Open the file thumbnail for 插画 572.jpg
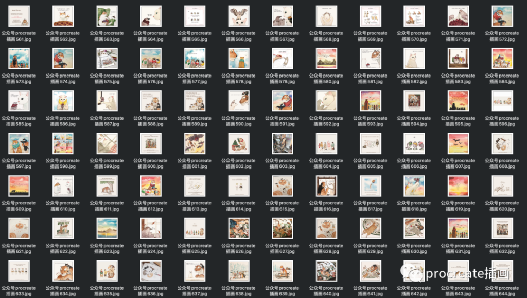527x298 pixels. (502, 16)
